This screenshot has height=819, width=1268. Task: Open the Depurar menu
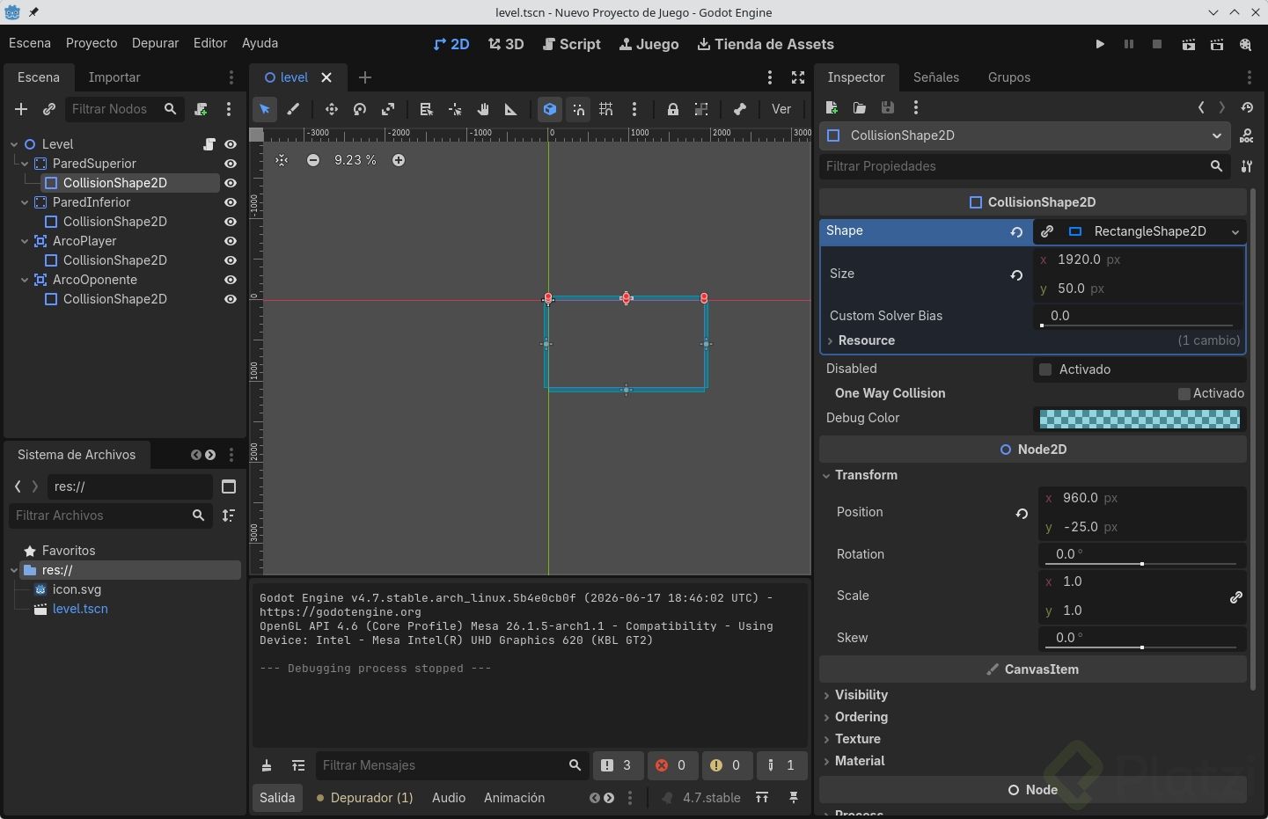click(155, 43)
